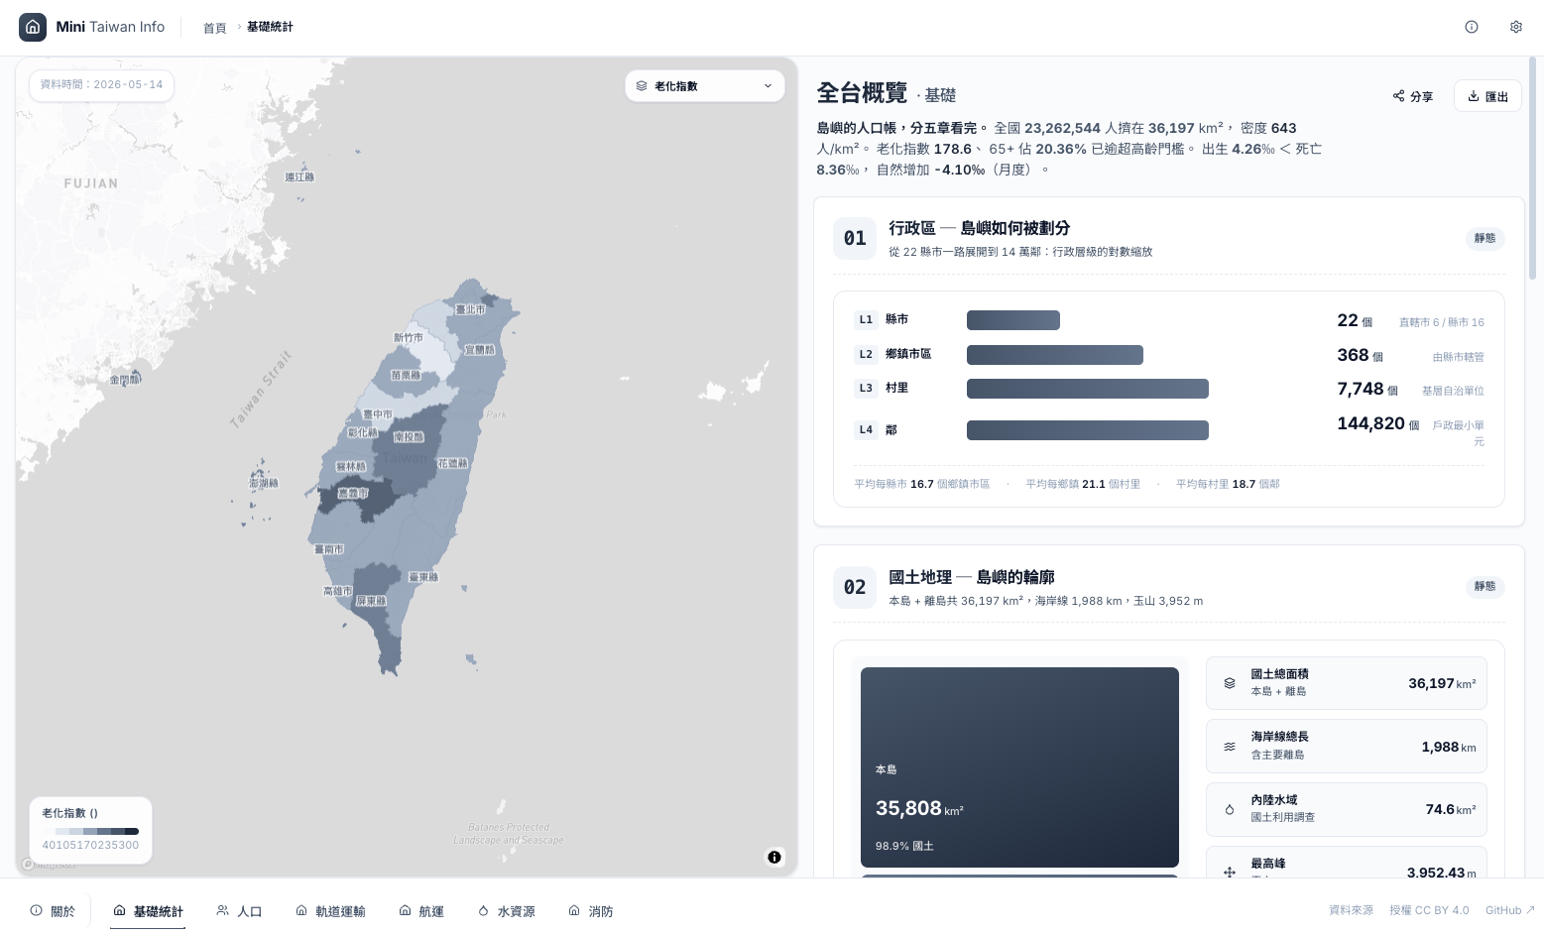
Task: Click the icon of 航運 tab
Action: click(405, 910)
